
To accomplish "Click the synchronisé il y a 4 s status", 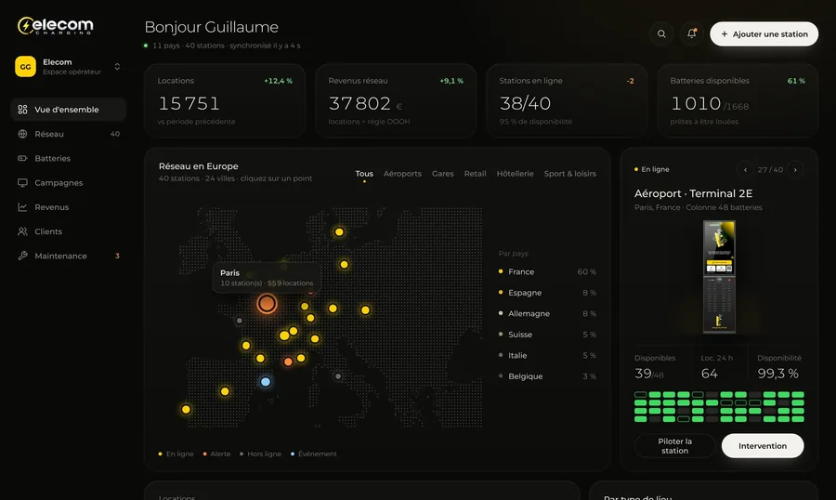I will pos(265,46).
